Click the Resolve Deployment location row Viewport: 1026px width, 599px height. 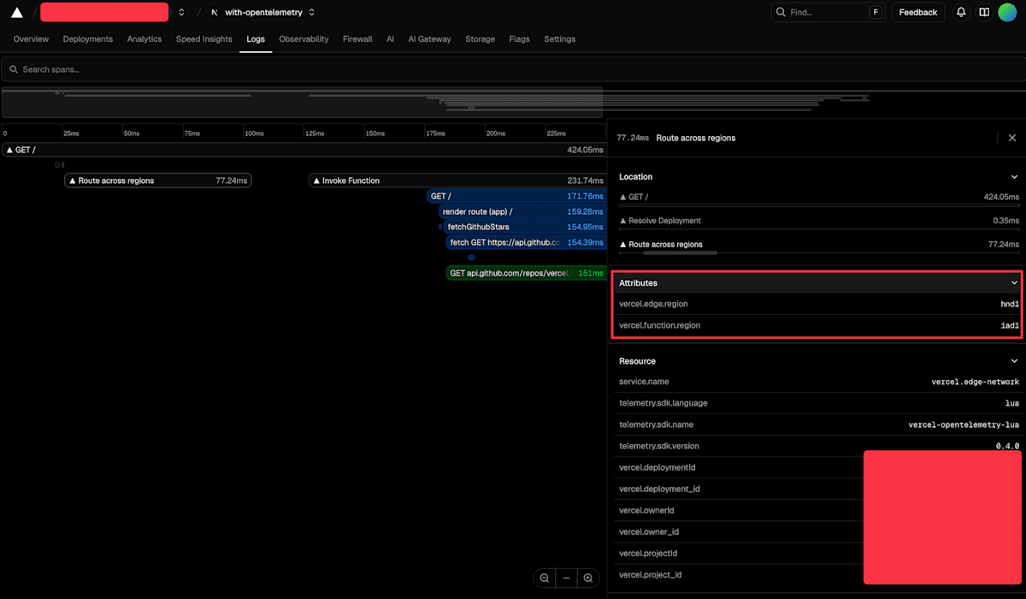tap(819, 221)
